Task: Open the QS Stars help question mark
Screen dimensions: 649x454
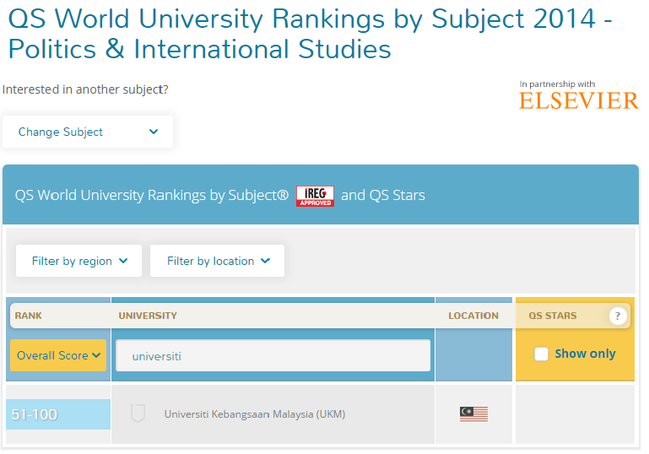Action: point(618,316)
